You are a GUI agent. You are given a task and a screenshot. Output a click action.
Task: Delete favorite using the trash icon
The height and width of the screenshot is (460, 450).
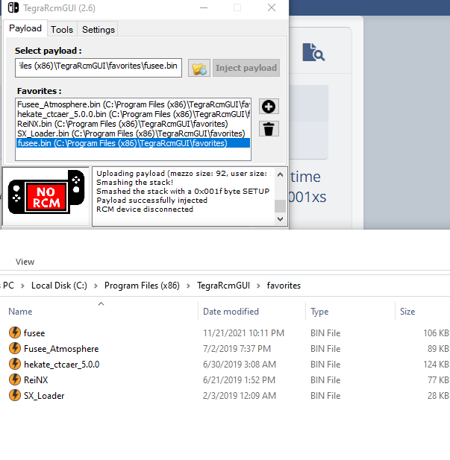tap(269, 129)
